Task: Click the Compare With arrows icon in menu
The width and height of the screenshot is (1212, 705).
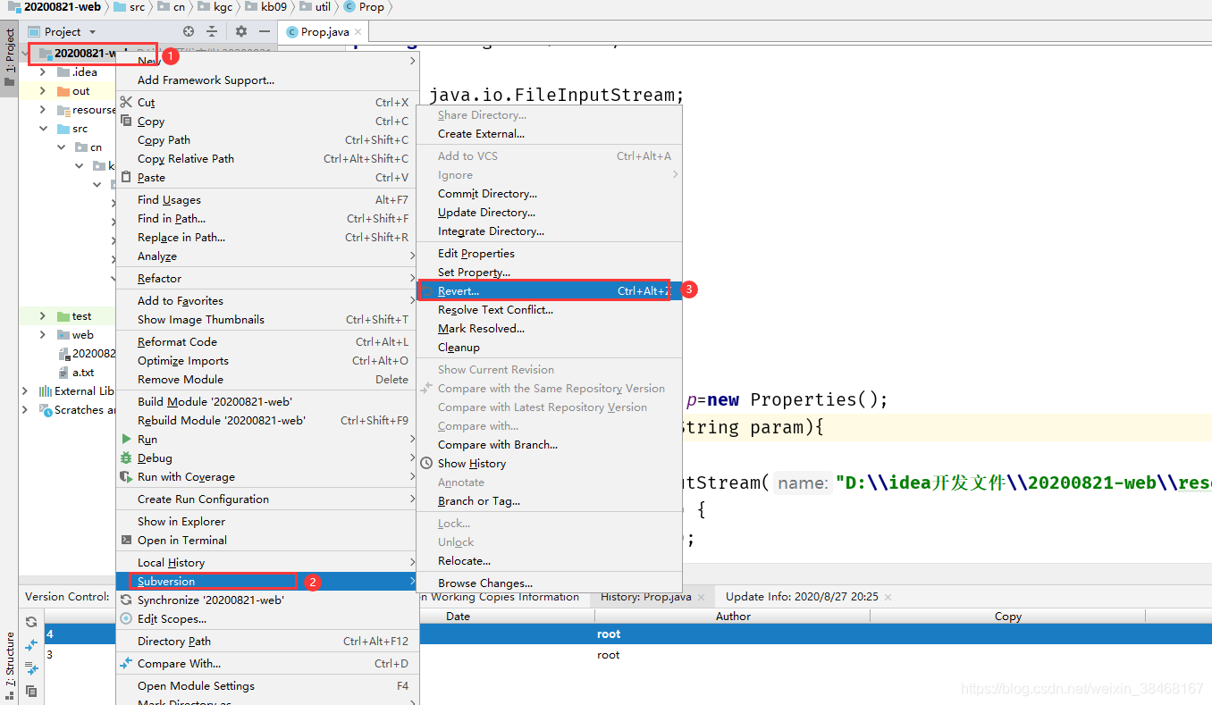Action: [x=126, y=663]
